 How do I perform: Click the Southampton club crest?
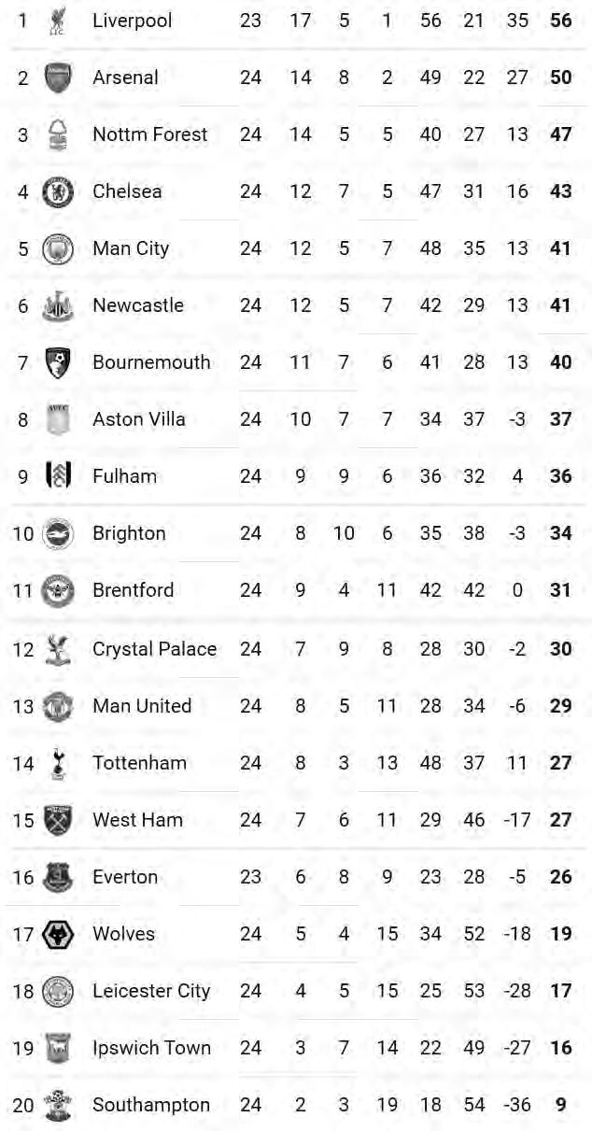[x=58, y=1106]
